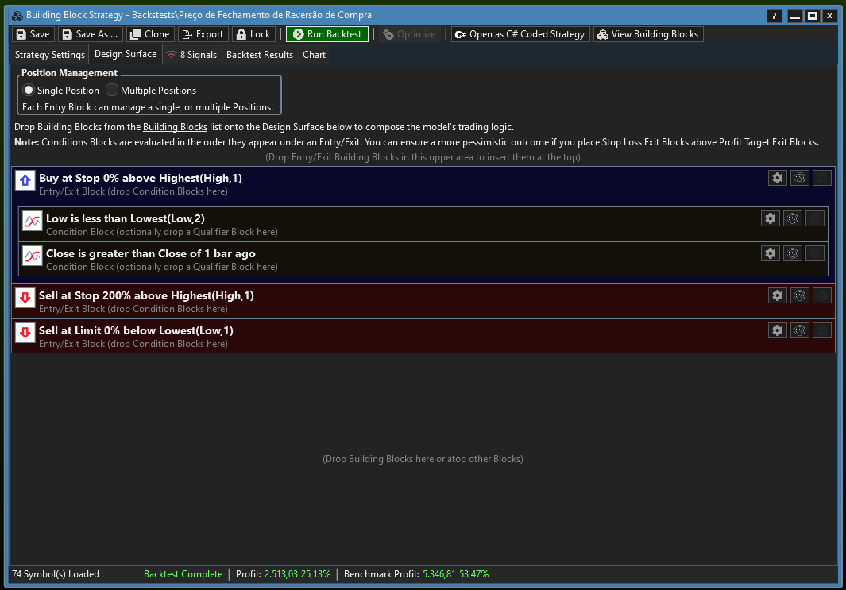Maximize the Building Block Strategy window
This screenshot has height=590, width=846.
pyautogui.click(x=812, y=16)
